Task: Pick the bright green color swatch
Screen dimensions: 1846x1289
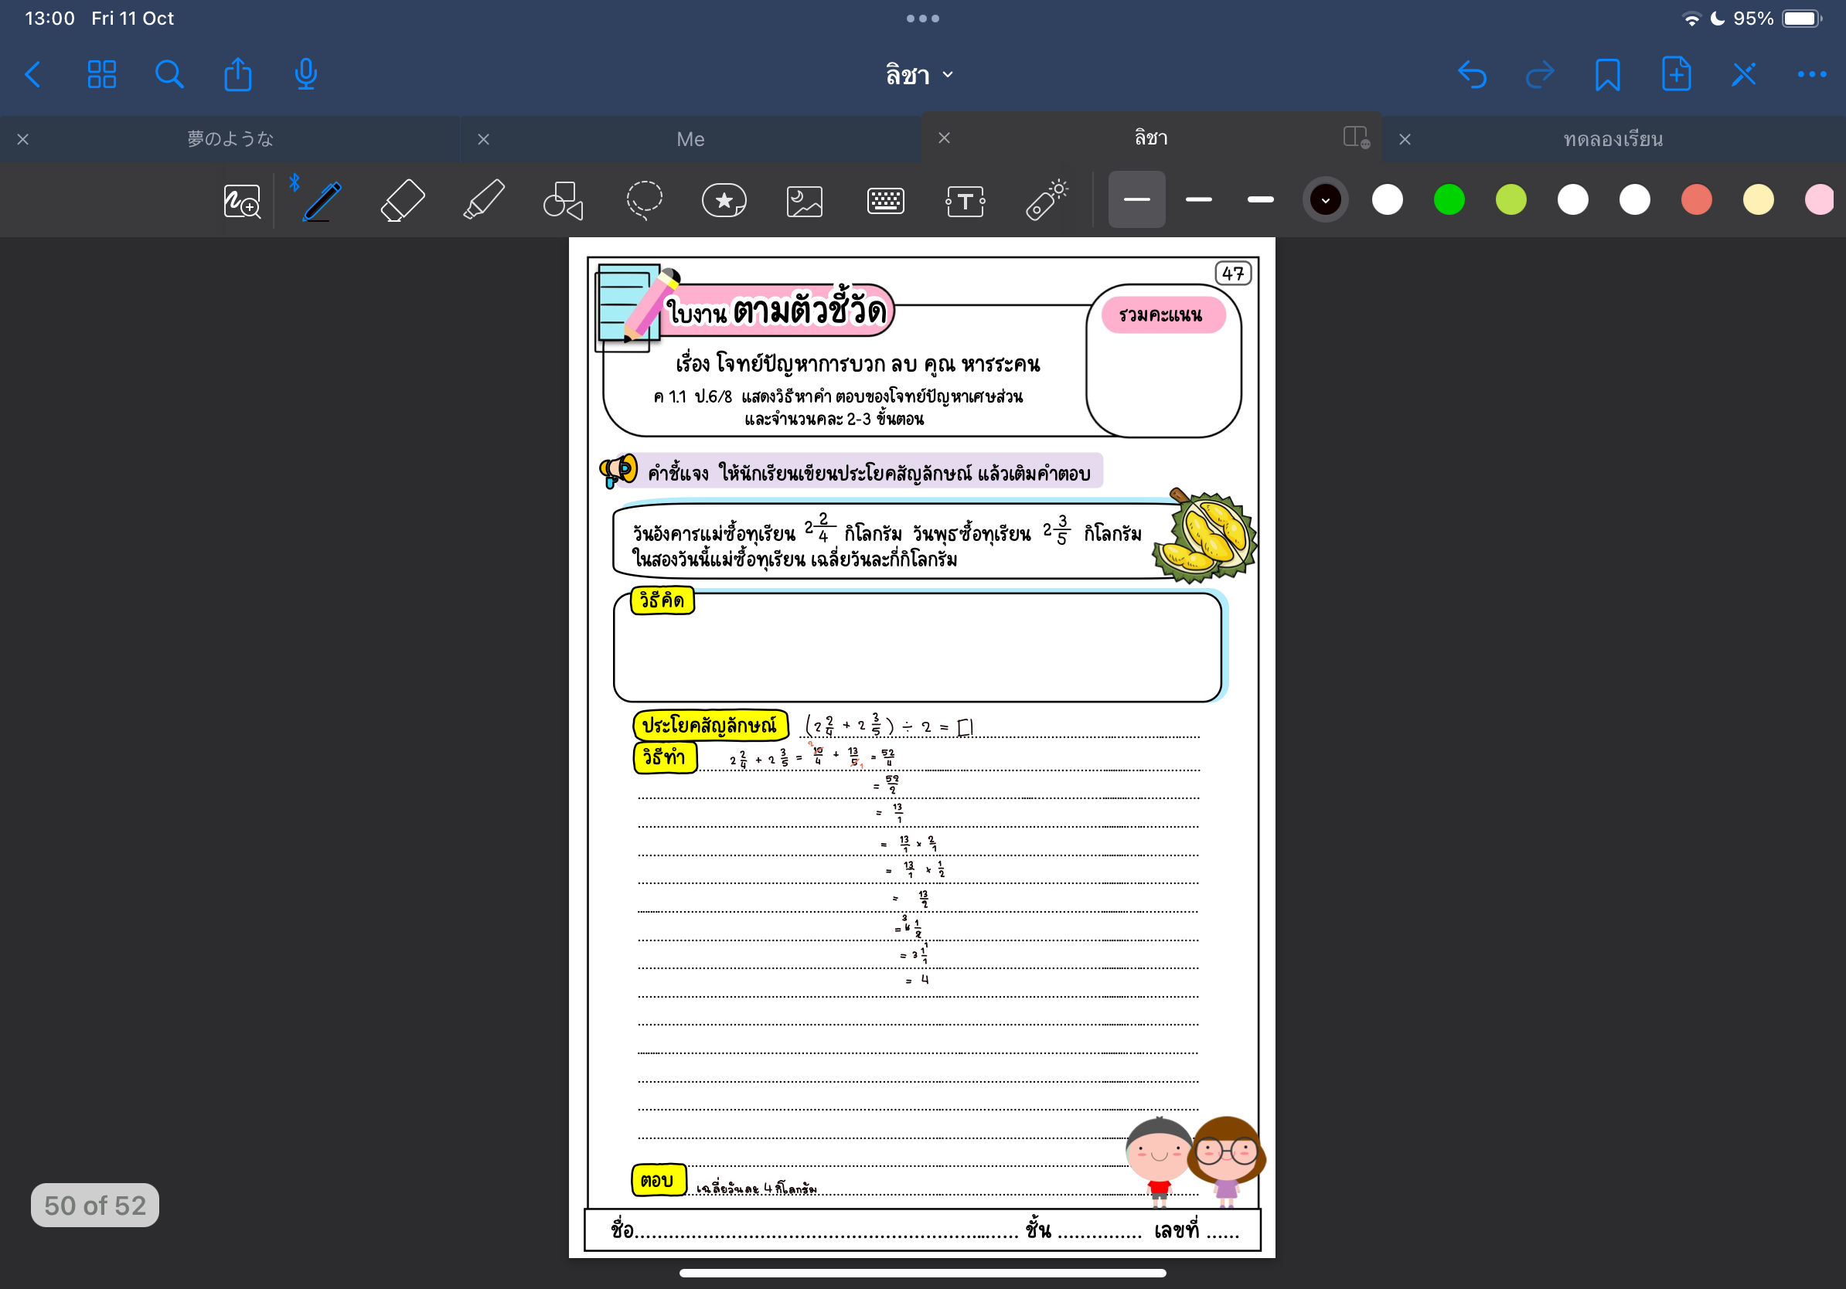Action: point(1449,200)
